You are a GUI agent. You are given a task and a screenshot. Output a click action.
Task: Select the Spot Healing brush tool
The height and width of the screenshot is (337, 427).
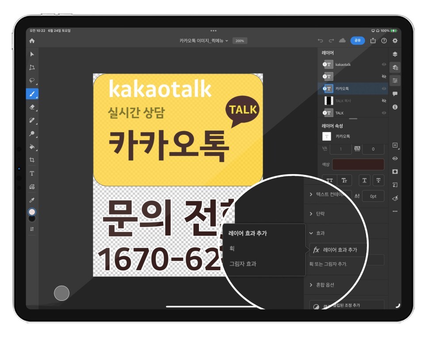click(x=32, y=120)
